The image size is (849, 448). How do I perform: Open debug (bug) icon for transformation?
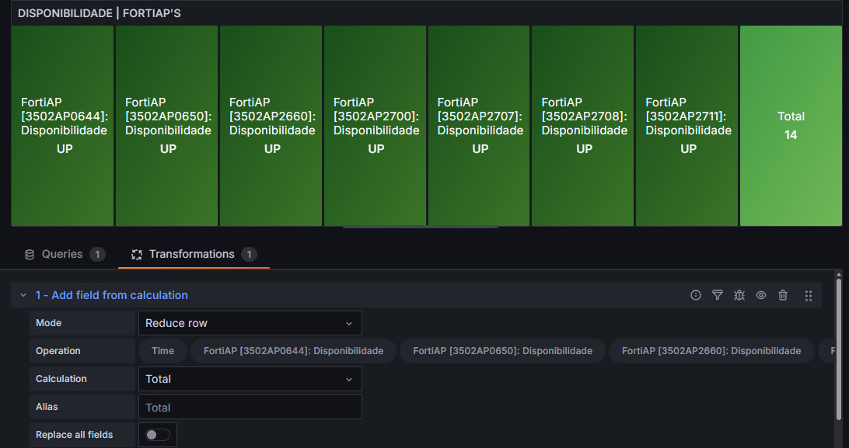(x=739, y=295)
